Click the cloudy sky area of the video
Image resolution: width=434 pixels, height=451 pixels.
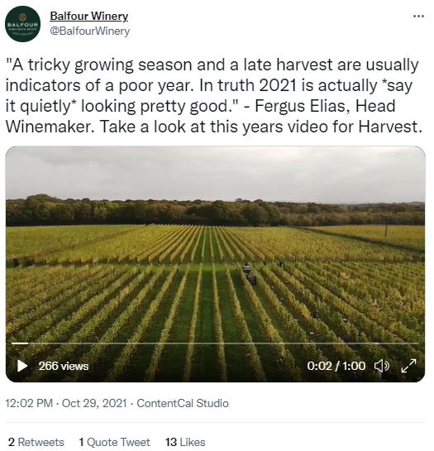[x=215, y=173]
